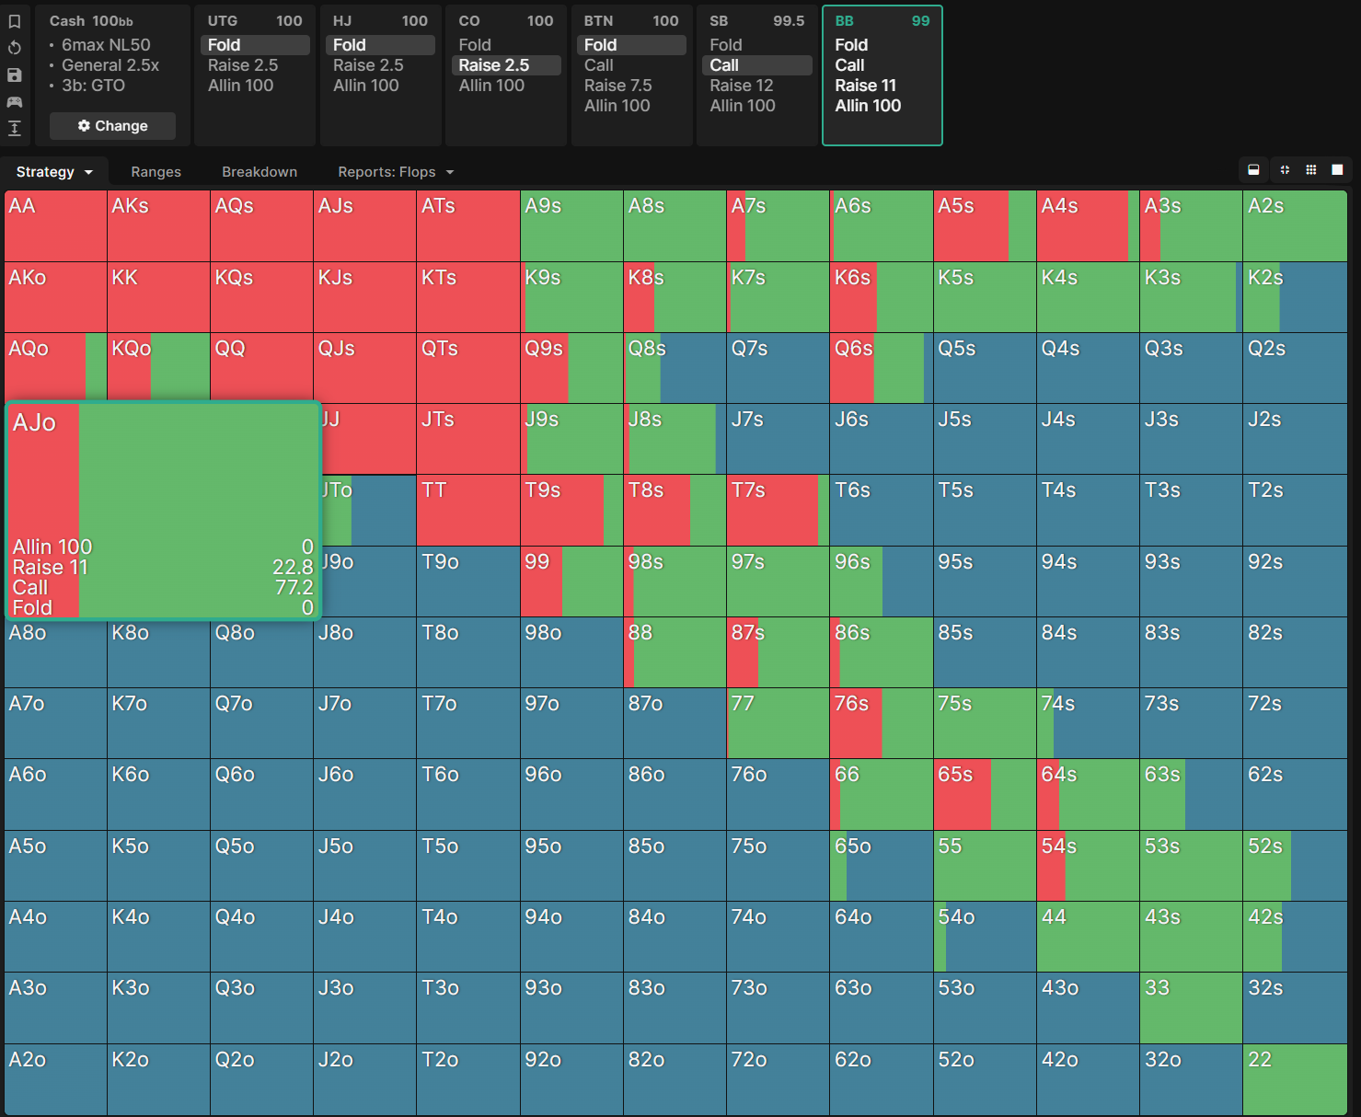Select the compact four-corner grid view icon

coord(1285,169)
